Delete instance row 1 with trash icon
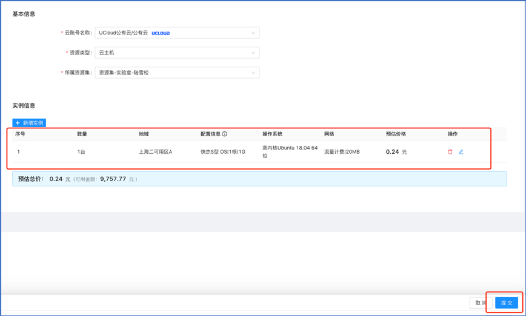The width and height of the screenshot is (526, 316). [450, 152]
